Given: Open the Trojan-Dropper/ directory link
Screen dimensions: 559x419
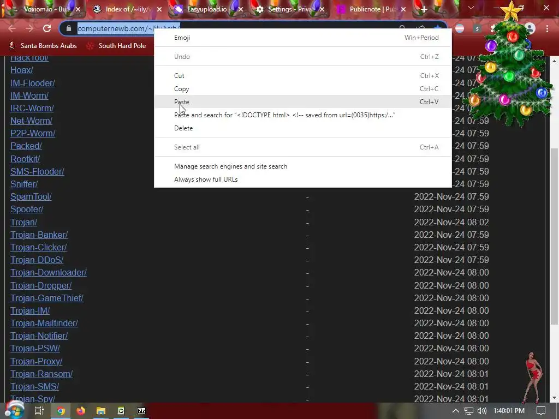Looking at the screenshot, I should 41,285.
